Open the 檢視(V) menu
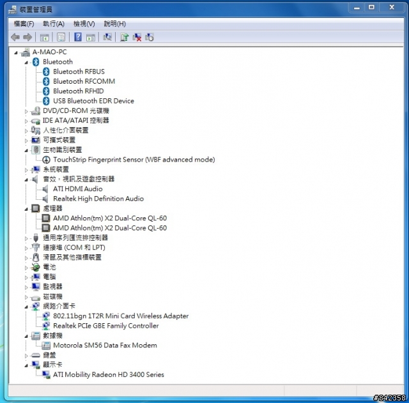Viewport: 409px width, 403px height. tap(84, 24)
